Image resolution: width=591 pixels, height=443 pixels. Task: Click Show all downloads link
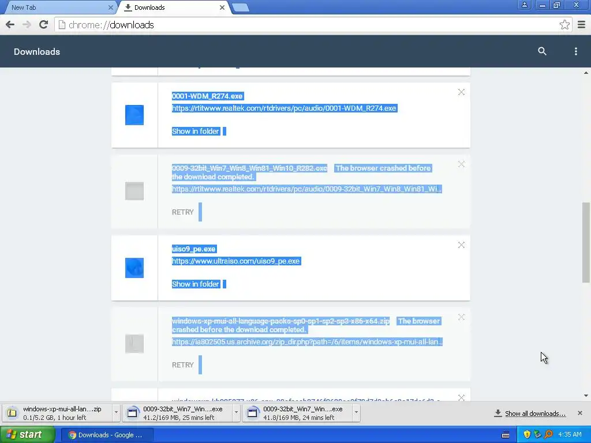pyautogui.click(x=535, y=414)
